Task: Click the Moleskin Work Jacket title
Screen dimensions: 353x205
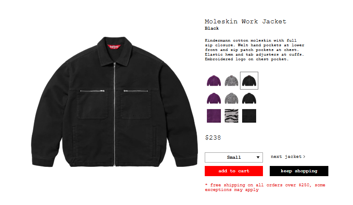Action: click(246, 21)
